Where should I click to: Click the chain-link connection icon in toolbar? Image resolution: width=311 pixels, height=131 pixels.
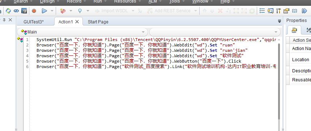tap(16, 11)
